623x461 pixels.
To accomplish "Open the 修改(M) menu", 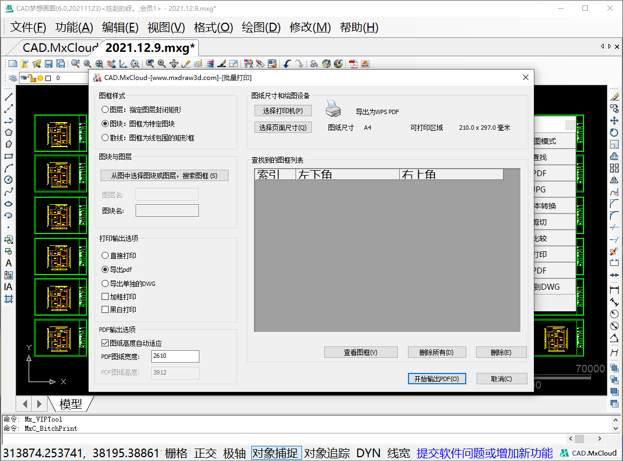I will pyautogui.click(x=310, y=28).
